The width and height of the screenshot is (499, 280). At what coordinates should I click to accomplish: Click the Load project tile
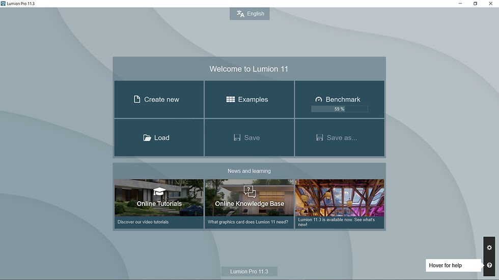159,138
